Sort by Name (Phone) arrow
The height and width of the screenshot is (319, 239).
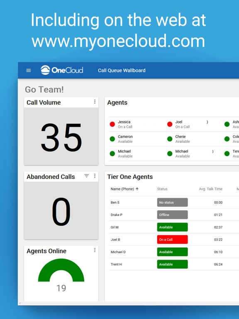tap(137, 189)
